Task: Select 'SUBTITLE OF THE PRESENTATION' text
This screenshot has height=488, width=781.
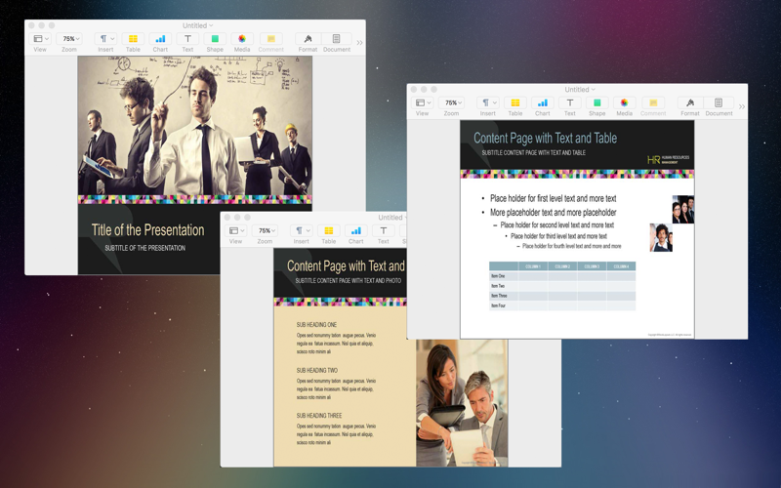Action: (x=144, y=248)
